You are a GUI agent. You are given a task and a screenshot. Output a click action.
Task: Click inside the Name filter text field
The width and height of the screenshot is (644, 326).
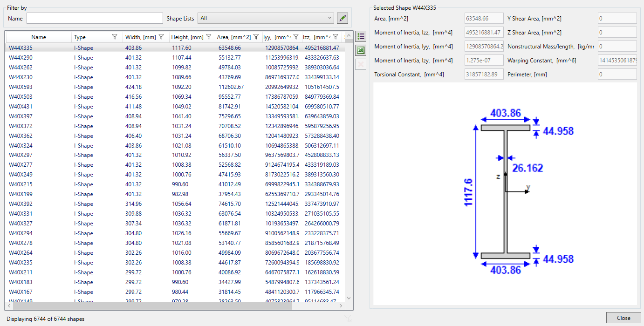coord(94,18)
